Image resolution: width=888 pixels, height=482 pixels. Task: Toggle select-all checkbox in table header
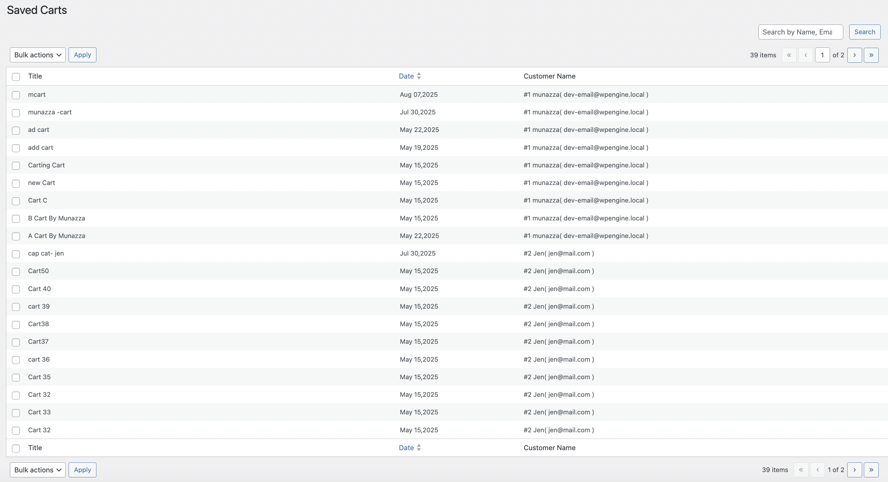(16, 77)
